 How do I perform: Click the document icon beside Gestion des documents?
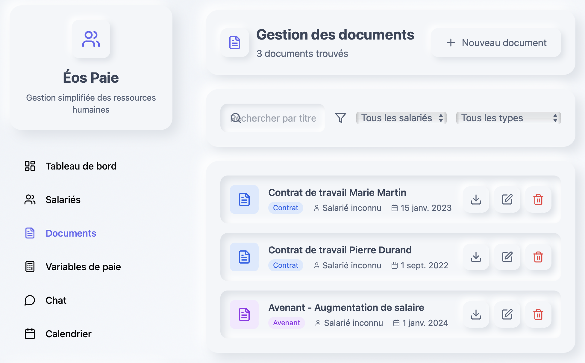pyautogui.click(x=235, y=43)
